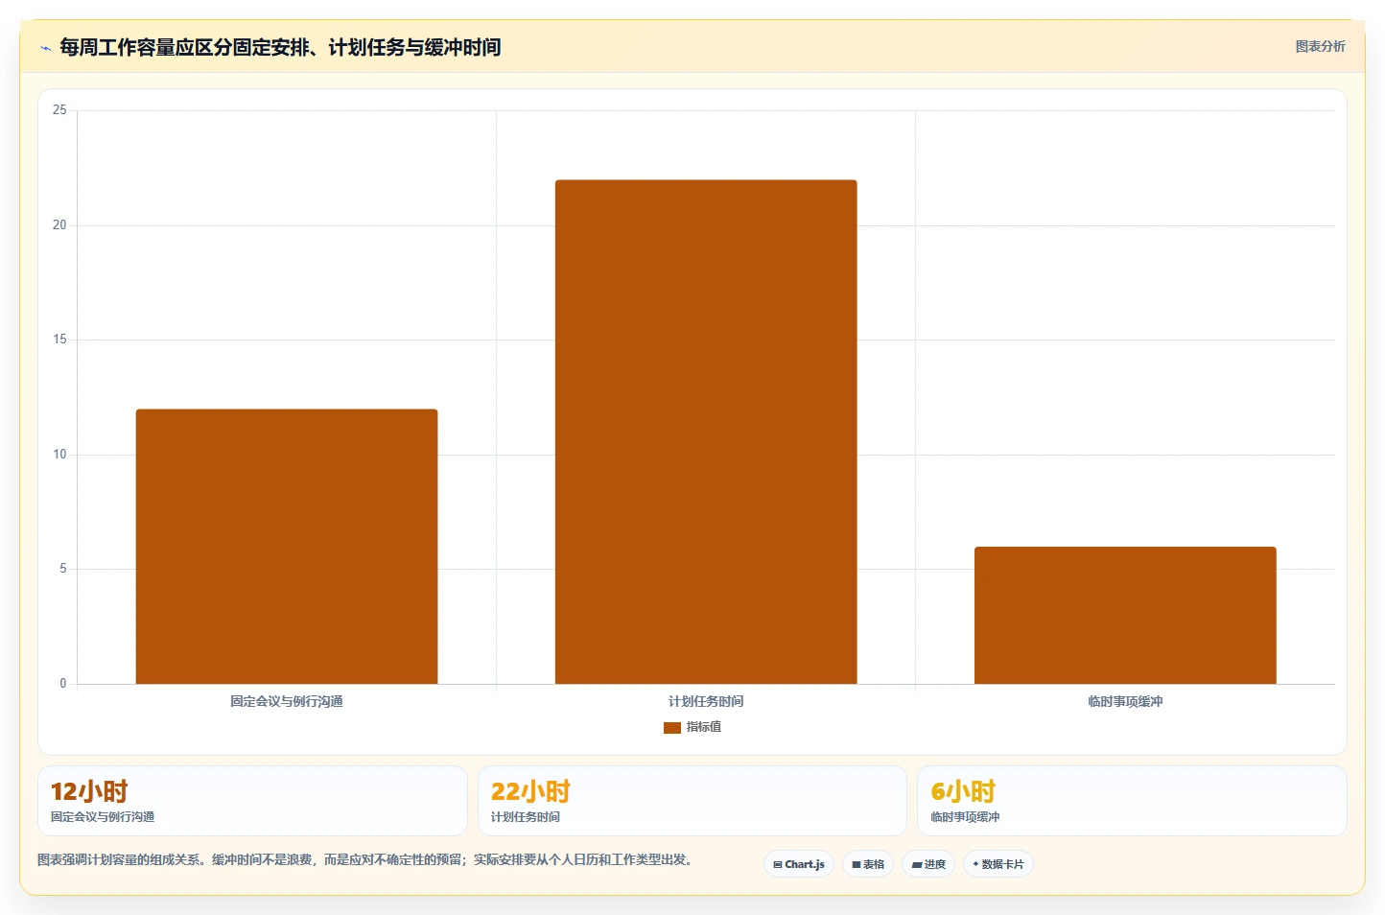1385x915 pixels.
Task: Click the 固定会议与例行沟通 x-axis label
Action: 287,701
